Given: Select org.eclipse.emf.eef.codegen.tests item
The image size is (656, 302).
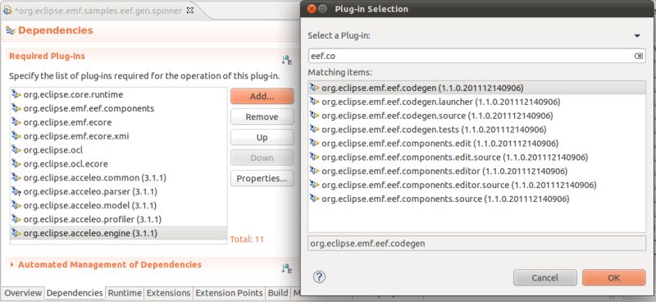Looking at the screenshot, I should [476, 130].
